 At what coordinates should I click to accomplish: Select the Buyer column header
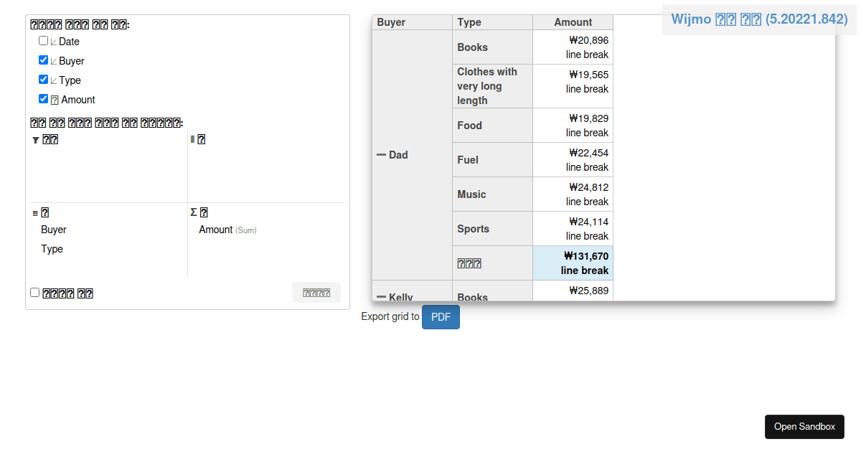pos(413,22)
